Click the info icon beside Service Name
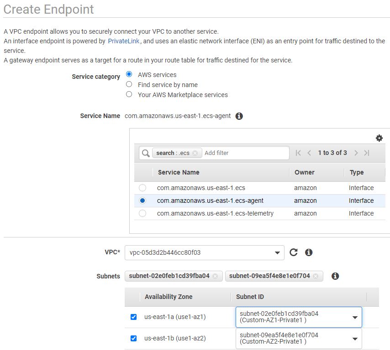Screen dimensions: 390x350 pos(239,116)
